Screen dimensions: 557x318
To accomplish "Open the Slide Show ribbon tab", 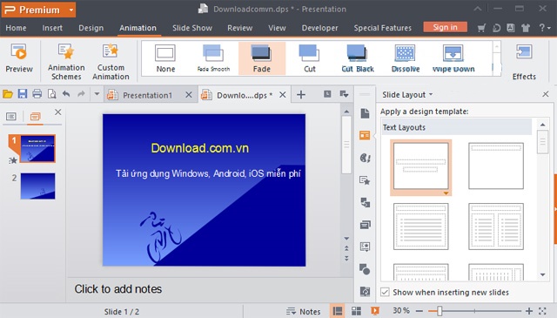I will coord(192,28).
